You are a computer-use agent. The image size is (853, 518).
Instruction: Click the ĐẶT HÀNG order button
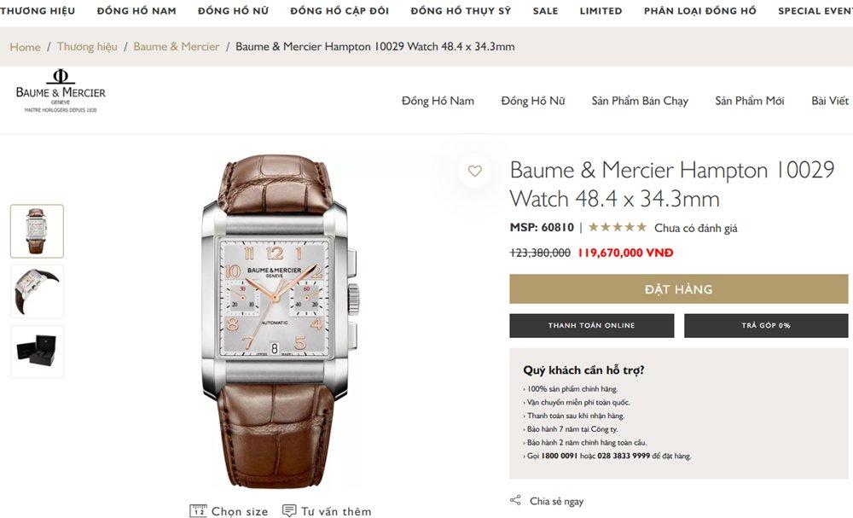tap(679, 289)
